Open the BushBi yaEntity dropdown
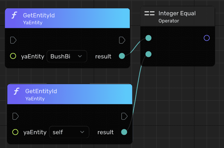The width and height of the screenshot is (224, 148). 67,56
